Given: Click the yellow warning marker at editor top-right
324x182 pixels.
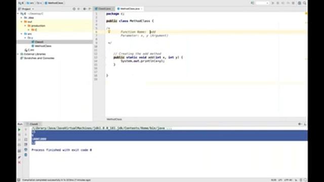Looking at the screenshot, I should click(306, 13).
